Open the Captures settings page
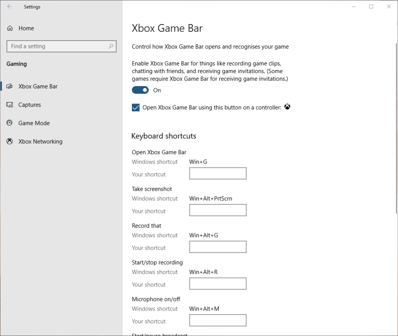398x336 pixels. 30,105
